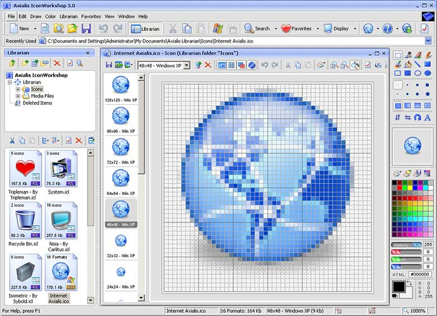Choose the Pencil drawing tool

coord(428,55)
